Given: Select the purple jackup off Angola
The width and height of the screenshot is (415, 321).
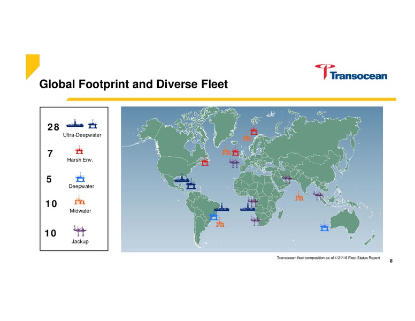Looking at the screenshot, I should click(x=256, y=220).
